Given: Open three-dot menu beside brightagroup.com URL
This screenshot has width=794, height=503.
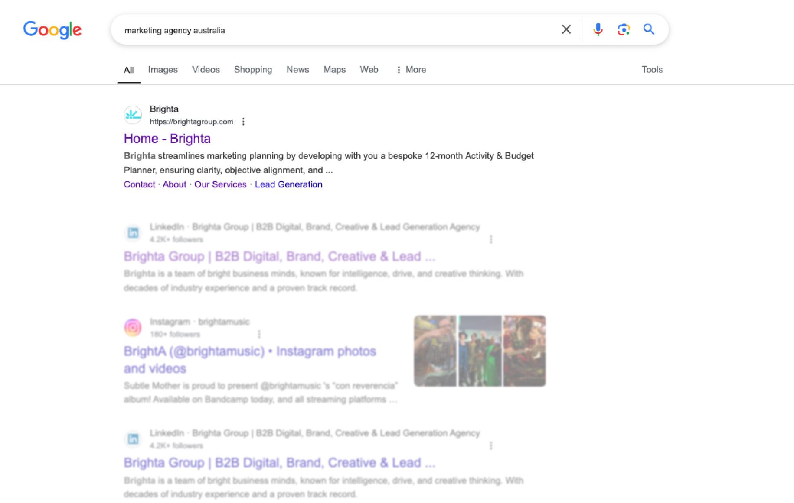Looking at the screenshot, I should click(x=243, y=122).
